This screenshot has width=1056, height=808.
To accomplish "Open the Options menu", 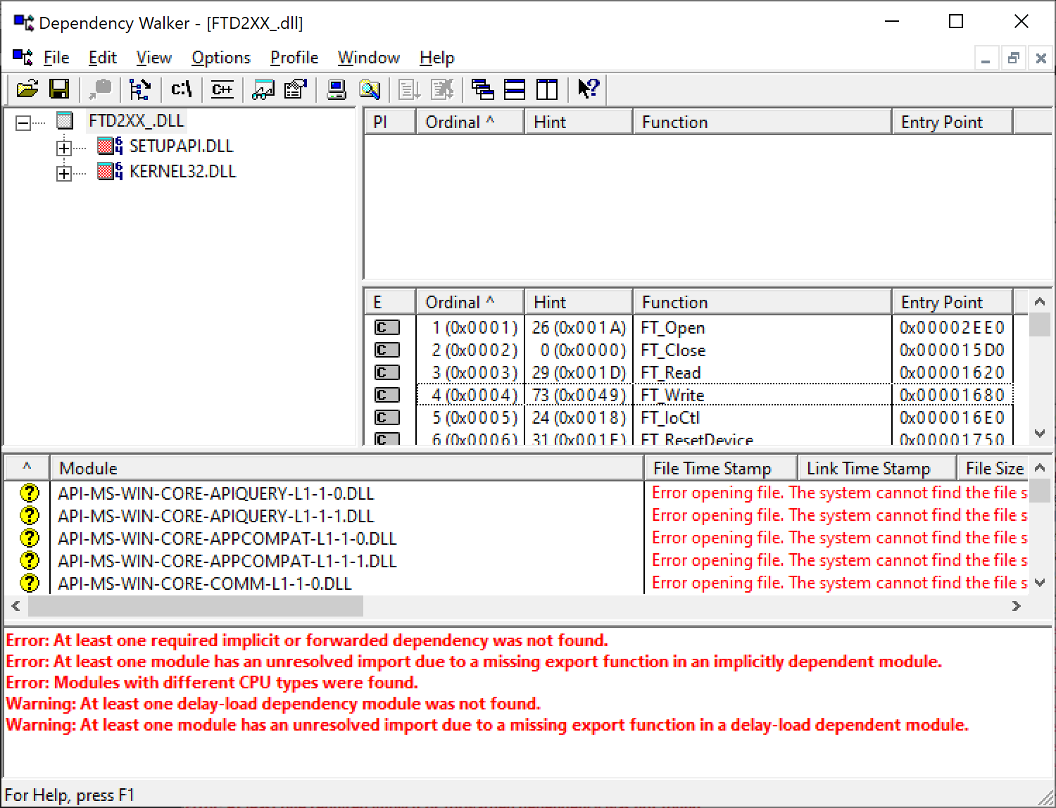I will pyautogui.click(x=221, y=58).
